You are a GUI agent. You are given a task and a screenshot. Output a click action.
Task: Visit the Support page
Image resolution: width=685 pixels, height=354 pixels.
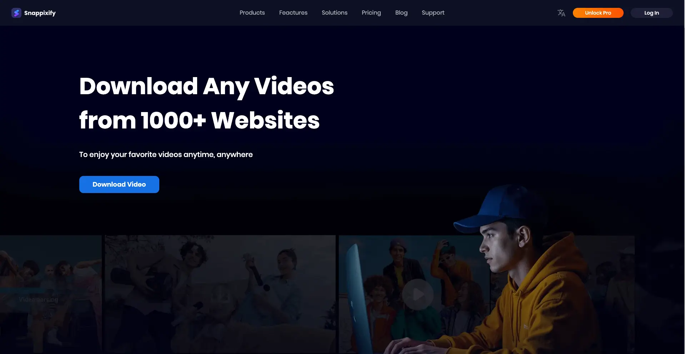click(433, 13)
